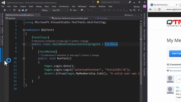Open the Any CPU platform dropdown
Screen dimensions: 181x102
pos(60,10)
